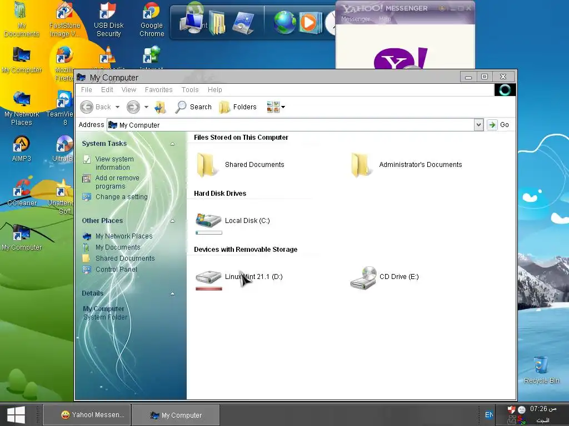
Task: Click My Computer taskbar button
Action: coord(176,415)
